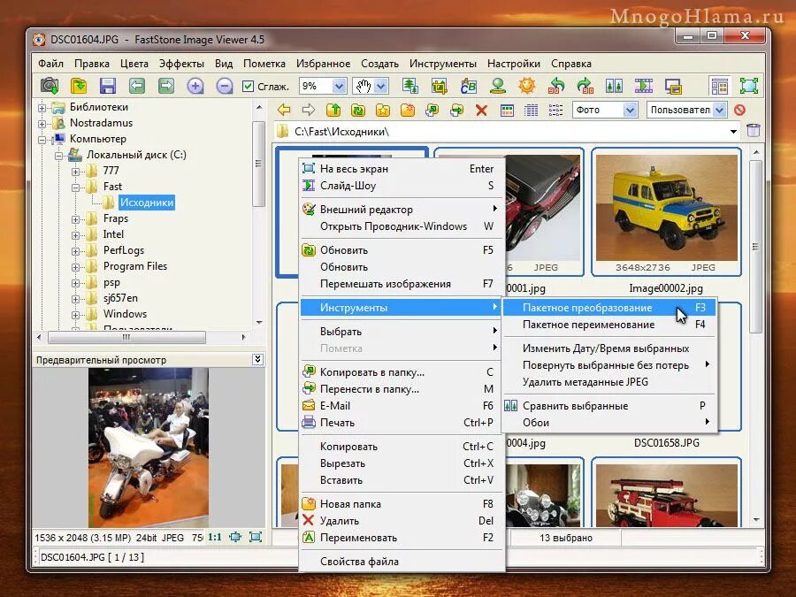The image size is (796, 597).
Task: Rotate right 90 degrees icon
Action: (x=586, y=86)
